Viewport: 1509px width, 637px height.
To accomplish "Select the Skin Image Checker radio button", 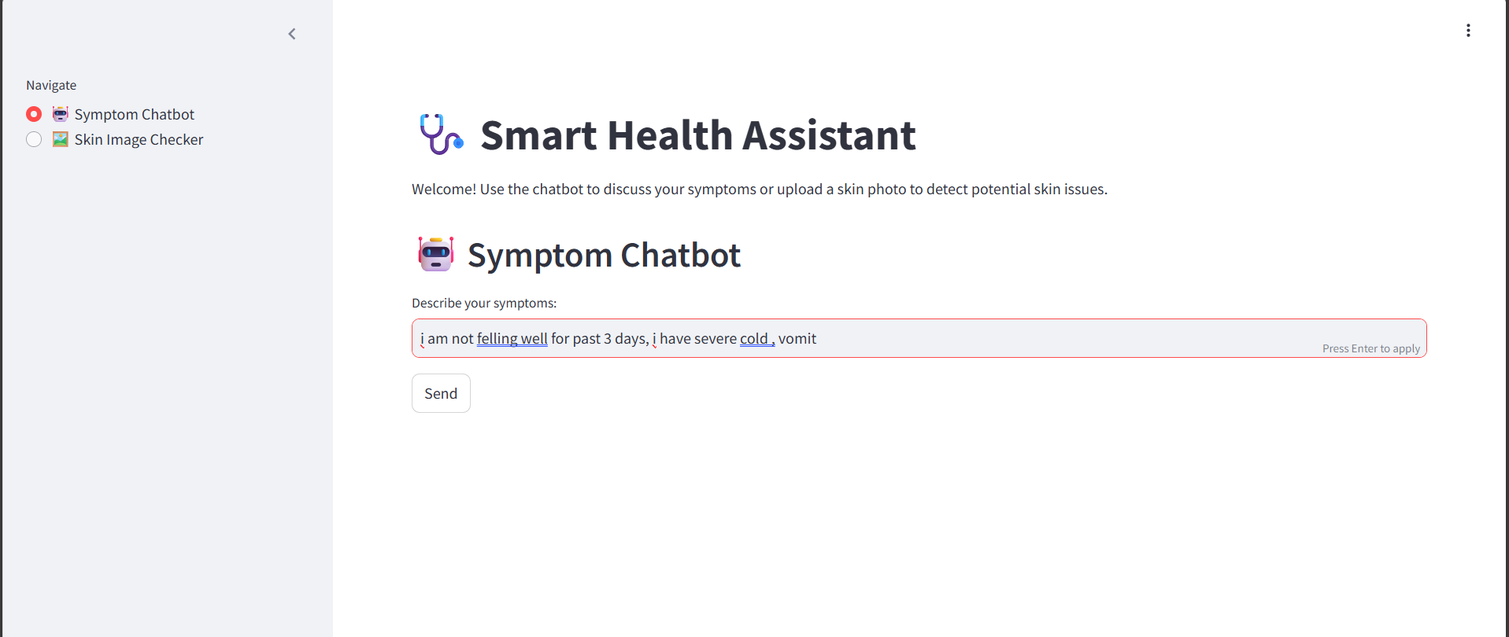I will pyautogui.click(x=34, y=139).
